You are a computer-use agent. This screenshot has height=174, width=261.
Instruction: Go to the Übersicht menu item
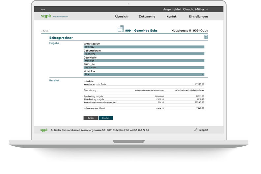pyautogui.click(x=122, y=16)
